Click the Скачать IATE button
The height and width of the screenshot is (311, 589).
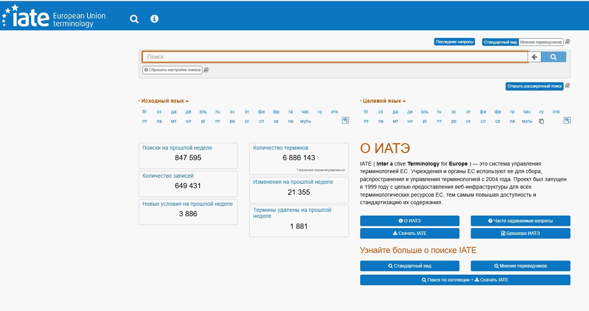click(409, 233)
